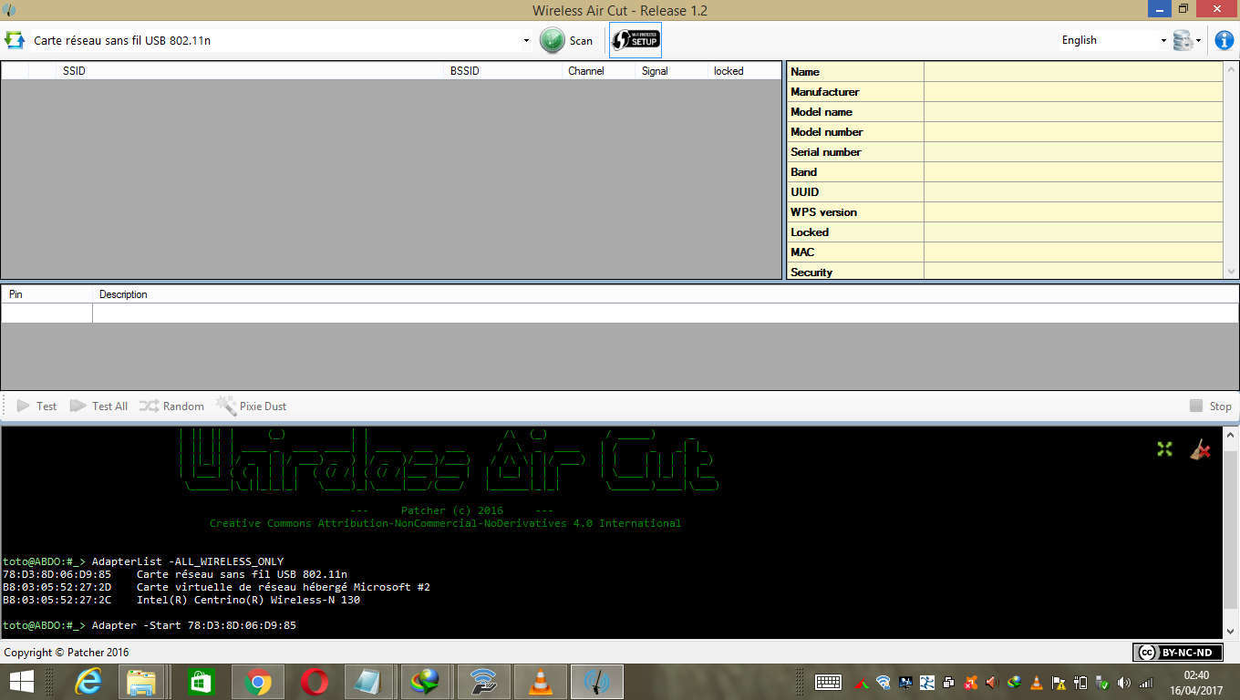The width and height of the screenshot is (1240, 700).
Task: Click the Signal column header
Action: [672, 70]
